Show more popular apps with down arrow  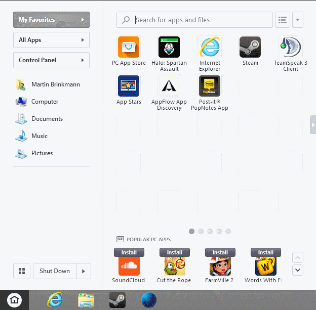298,270
